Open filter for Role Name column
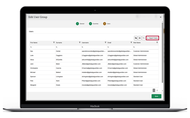190x118 pixels. [157, 43]
